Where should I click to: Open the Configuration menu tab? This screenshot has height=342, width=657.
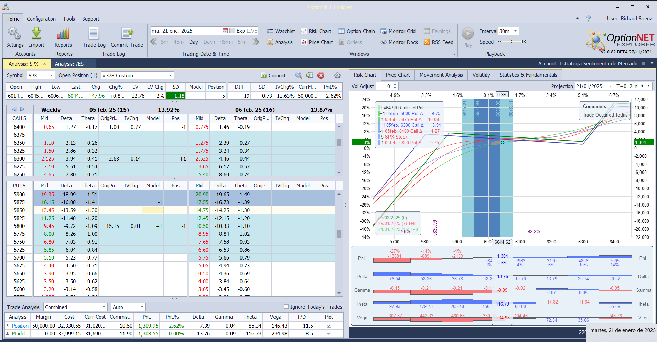(41, 19)
